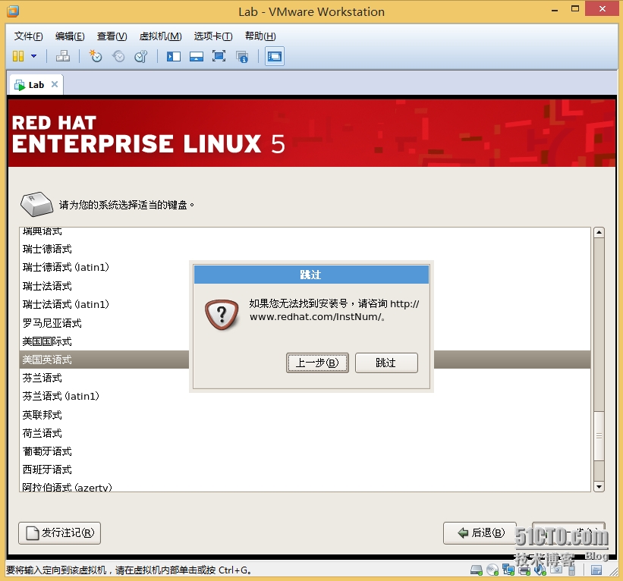Viewport: 623px width, 581px height.
Task: Click the question mark shield icon
Action: 222,315
